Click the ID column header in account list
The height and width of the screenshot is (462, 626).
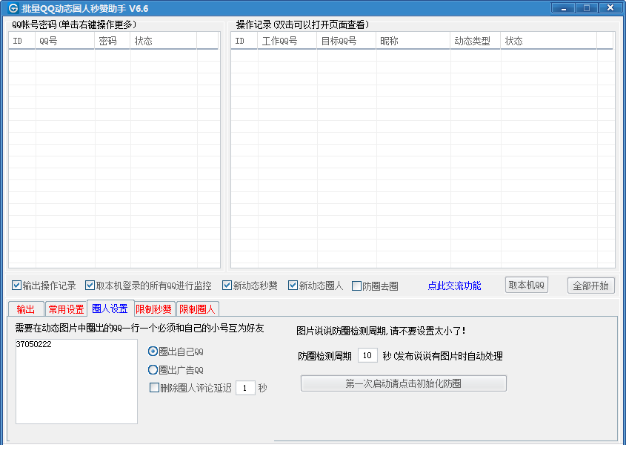click(x=22, y=41)
